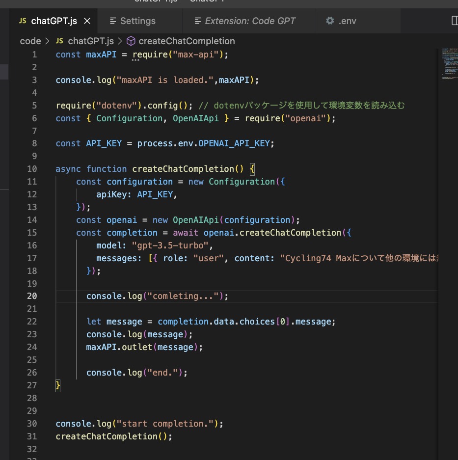Click line number 20 in the gutter

point(31,296)
